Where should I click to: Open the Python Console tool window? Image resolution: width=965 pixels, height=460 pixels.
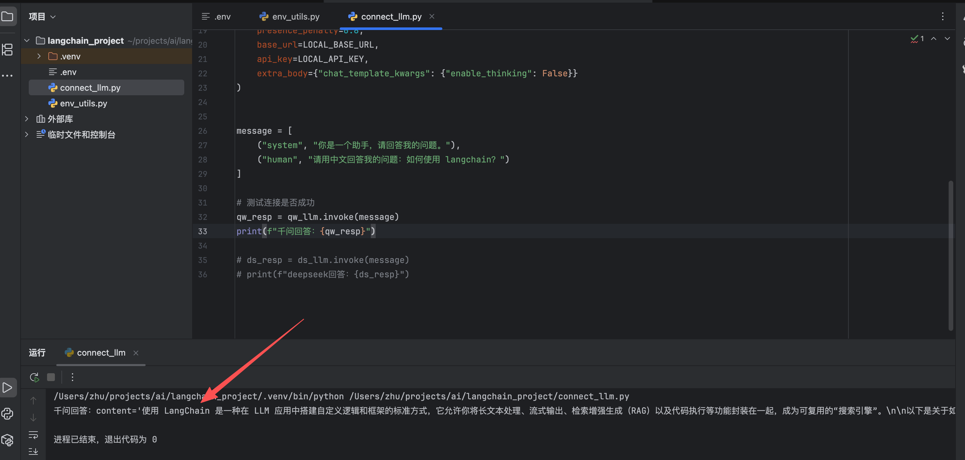pyautogui.click(x=8, y=414)
